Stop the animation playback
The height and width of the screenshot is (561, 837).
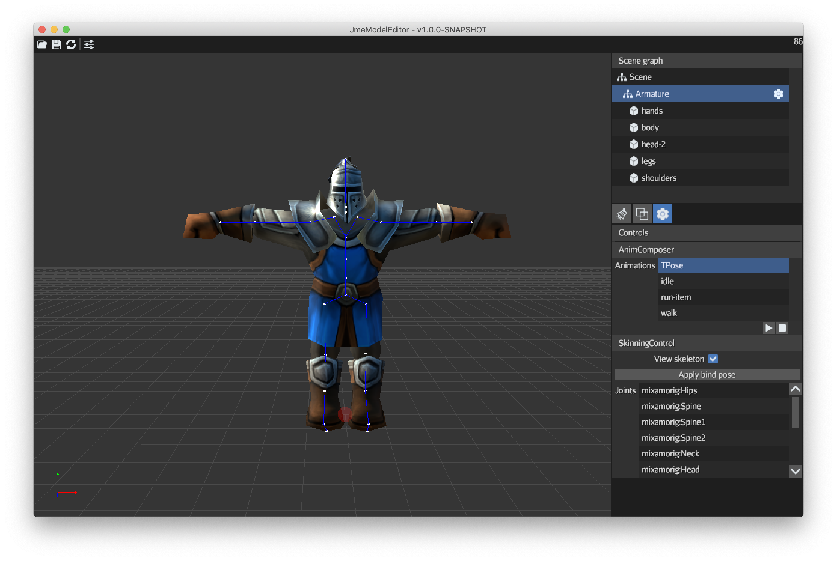(782, 328)
